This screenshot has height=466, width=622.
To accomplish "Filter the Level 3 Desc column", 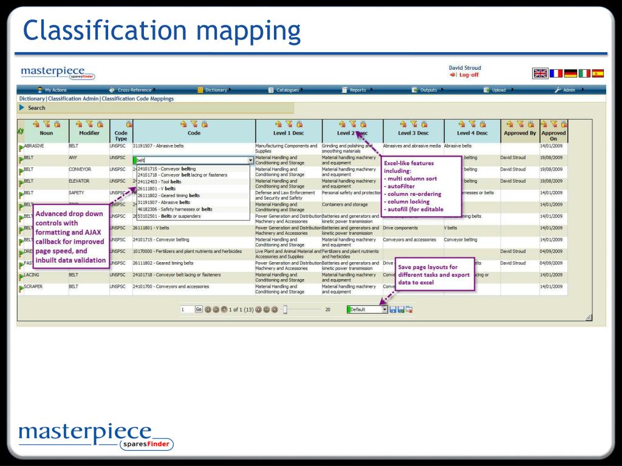I will coord(414,124).
